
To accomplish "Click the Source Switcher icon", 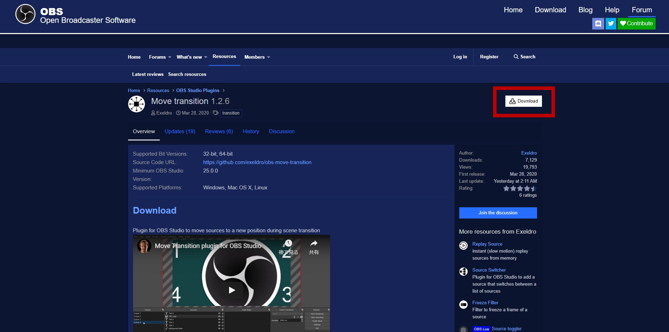I will coord(463,272).
